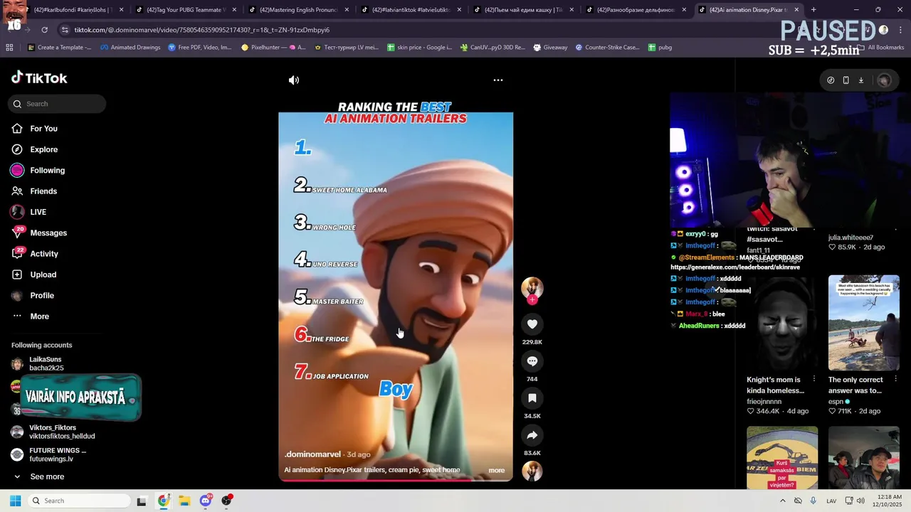Open Chrome from the taskbar
911x512 pixels.
[x=164, y=501]
